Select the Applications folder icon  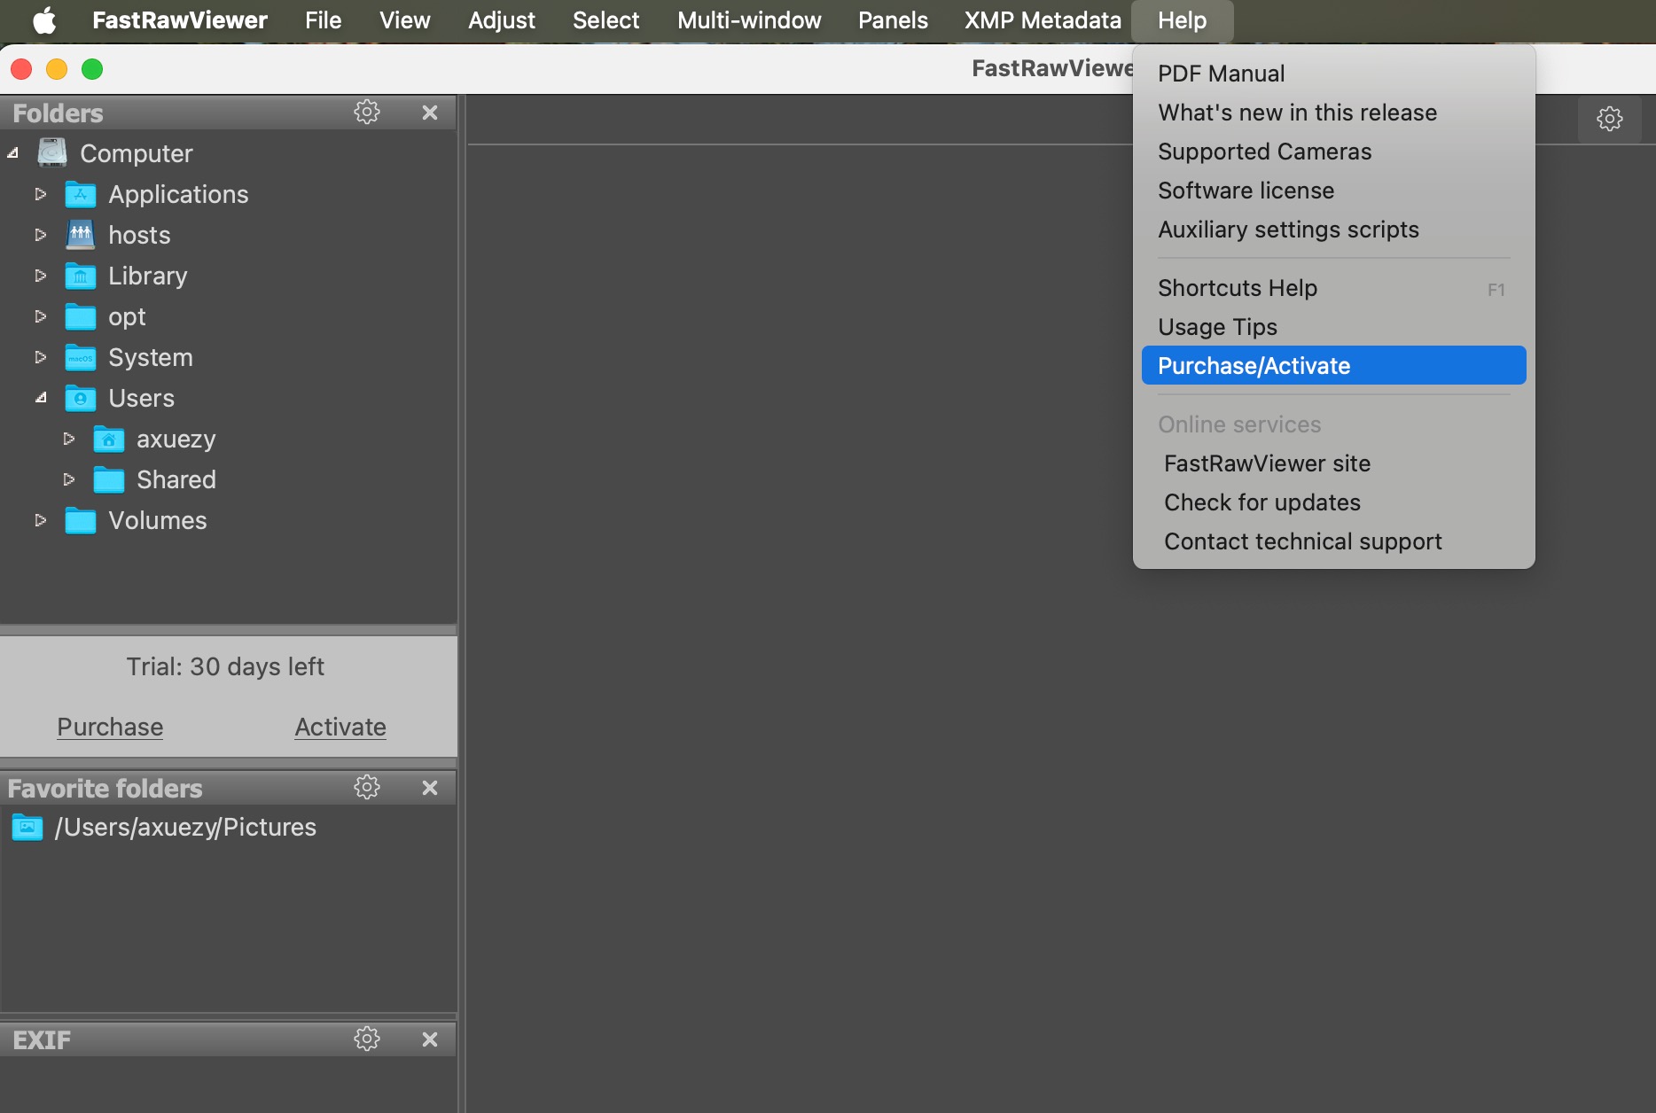pos(81,194)
